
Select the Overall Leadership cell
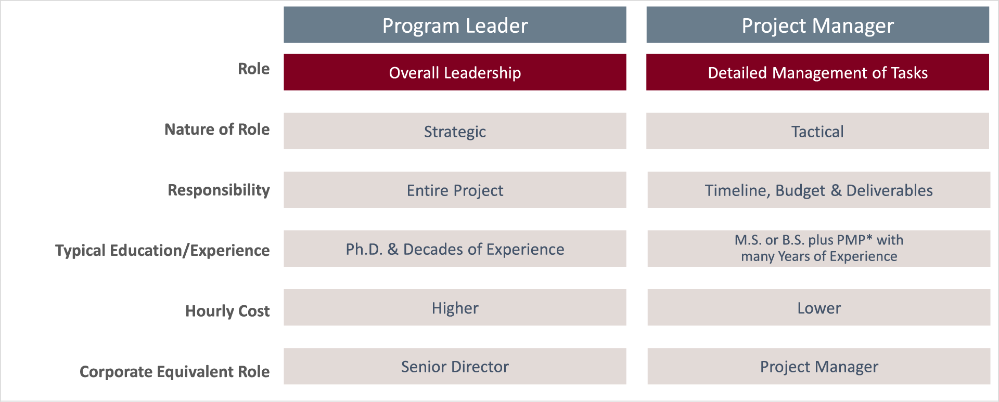tap(455, 72)
